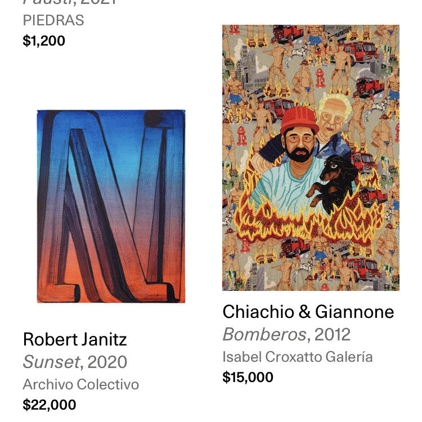The height and width of the screenshot is (422, 422).
Task: Visit Isabel Croxatto Galería gallery link
Action: click(297, 357)
